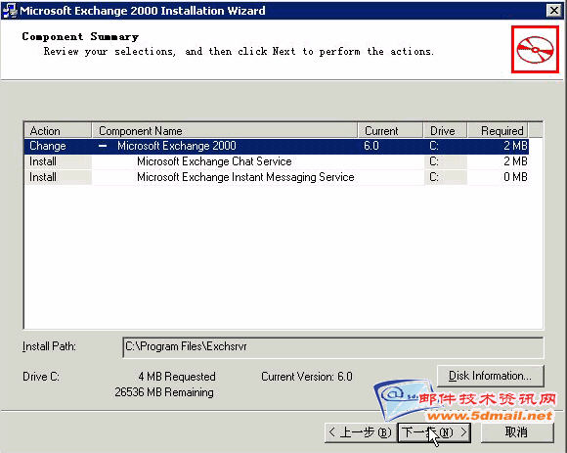Click the 取消 cancel button
The height and width of the screenshot is (453, 567).
click(x=517, y=432)
